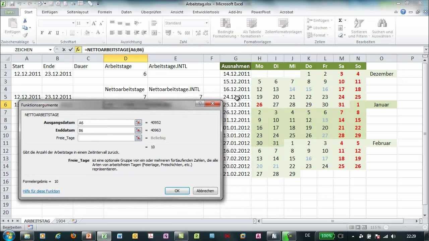429x241 pixels.
Task: Click the Ausgangsdatum range selector icon
Action: [138, 123]
